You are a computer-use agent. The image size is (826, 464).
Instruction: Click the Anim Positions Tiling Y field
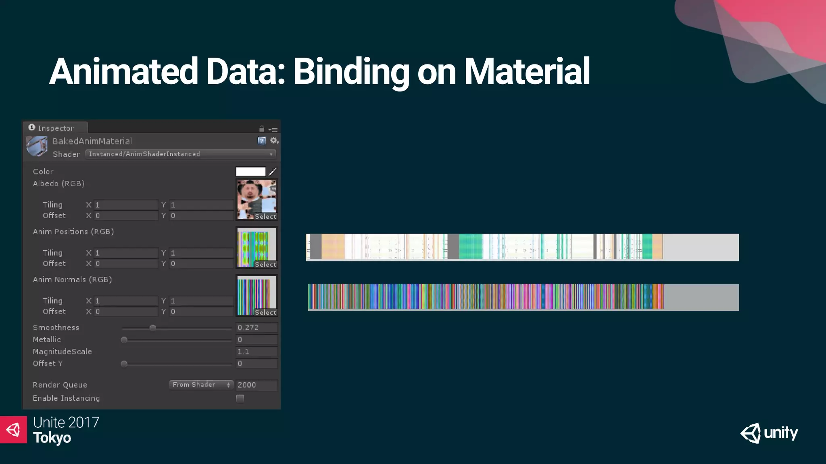[x=201, y=253]
